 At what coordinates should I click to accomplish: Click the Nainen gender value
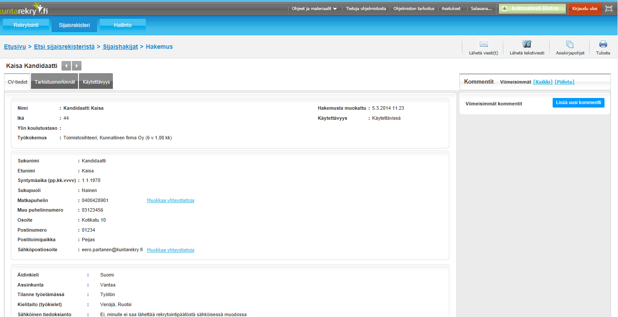(89, 190)
